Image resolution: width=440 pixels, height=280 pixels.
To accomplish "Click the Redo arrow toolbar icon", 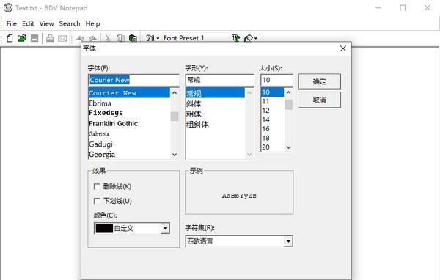I will click(x=92, y=38).
